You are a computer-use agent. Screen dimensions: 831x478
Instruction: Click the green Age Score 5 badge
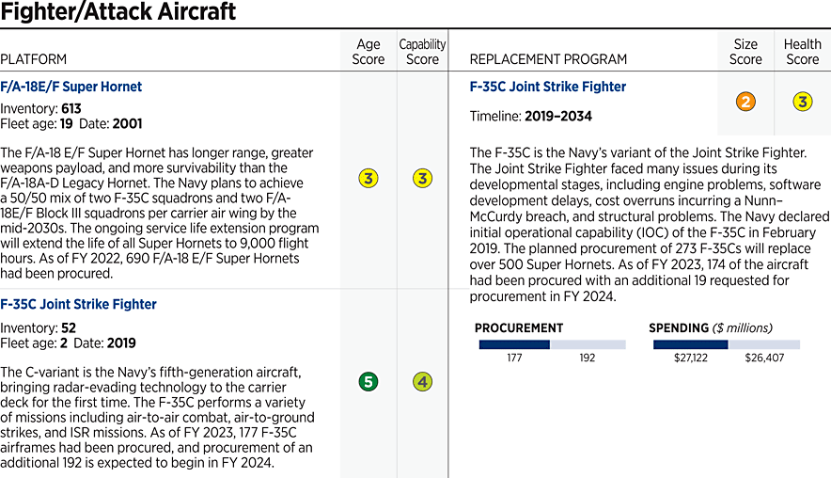point(368,382)
